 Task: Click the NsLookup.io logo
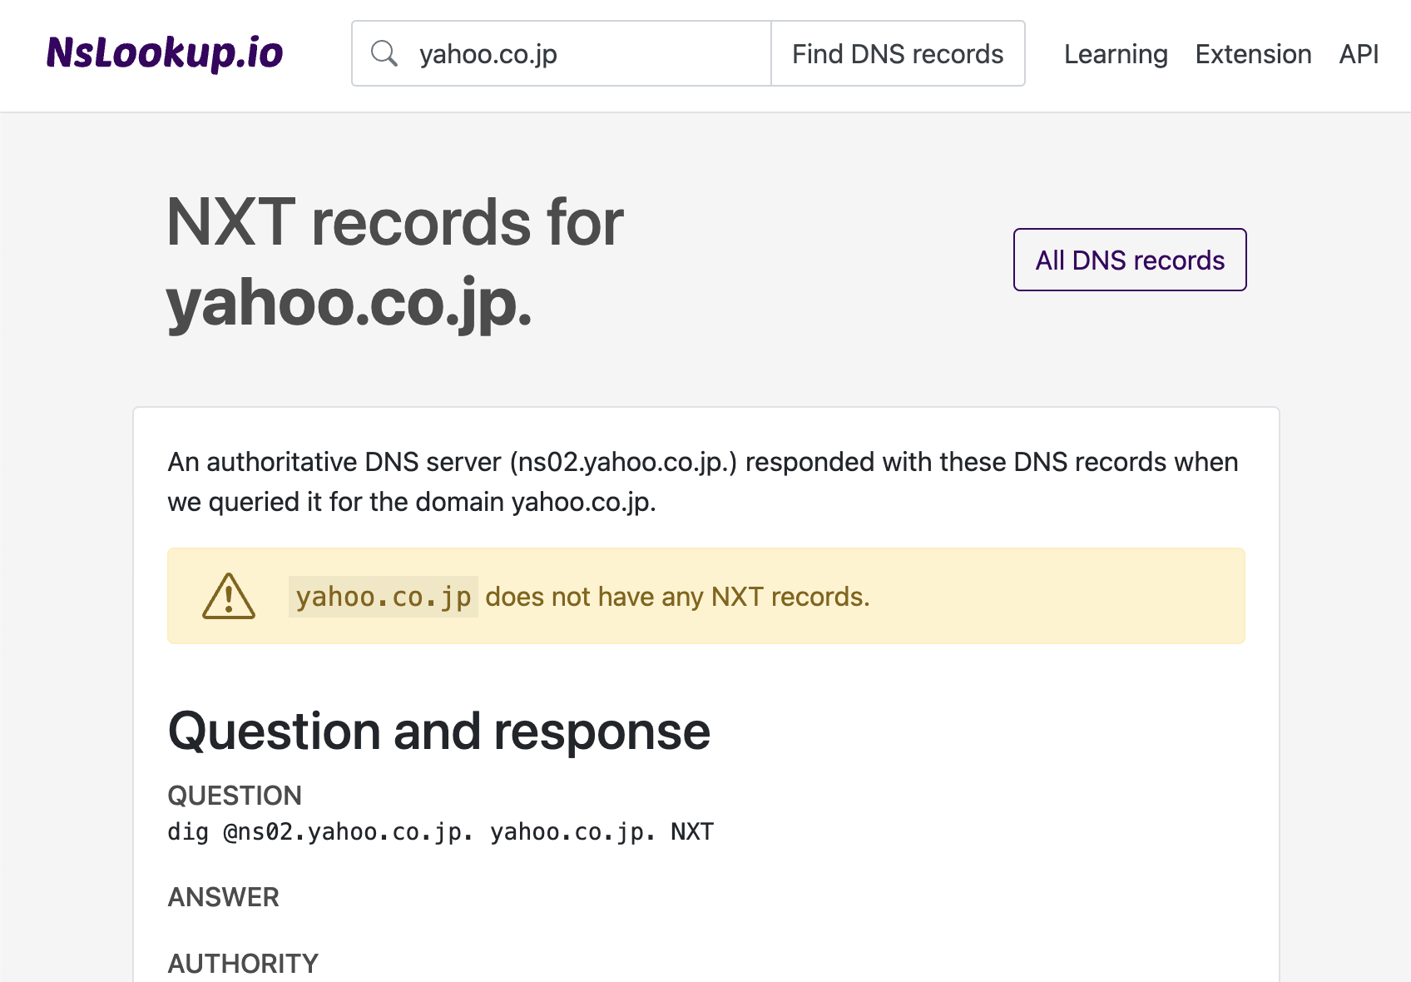[164, 52]
